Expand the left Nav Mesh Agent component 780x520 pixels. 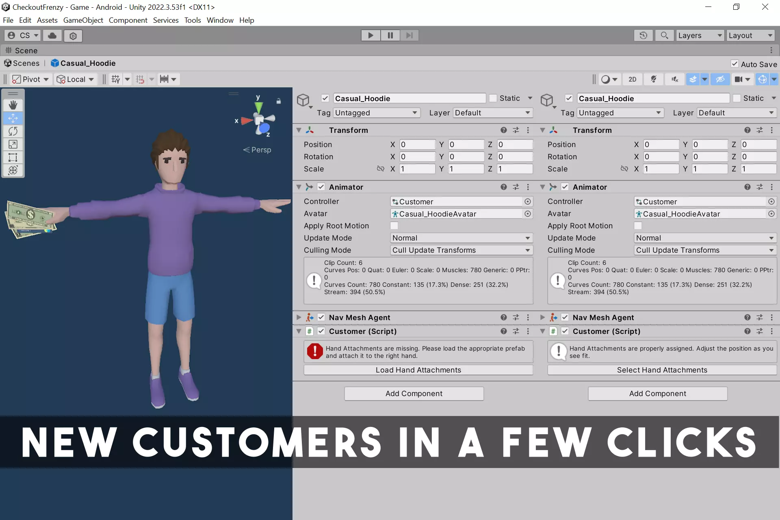point(299,317)
